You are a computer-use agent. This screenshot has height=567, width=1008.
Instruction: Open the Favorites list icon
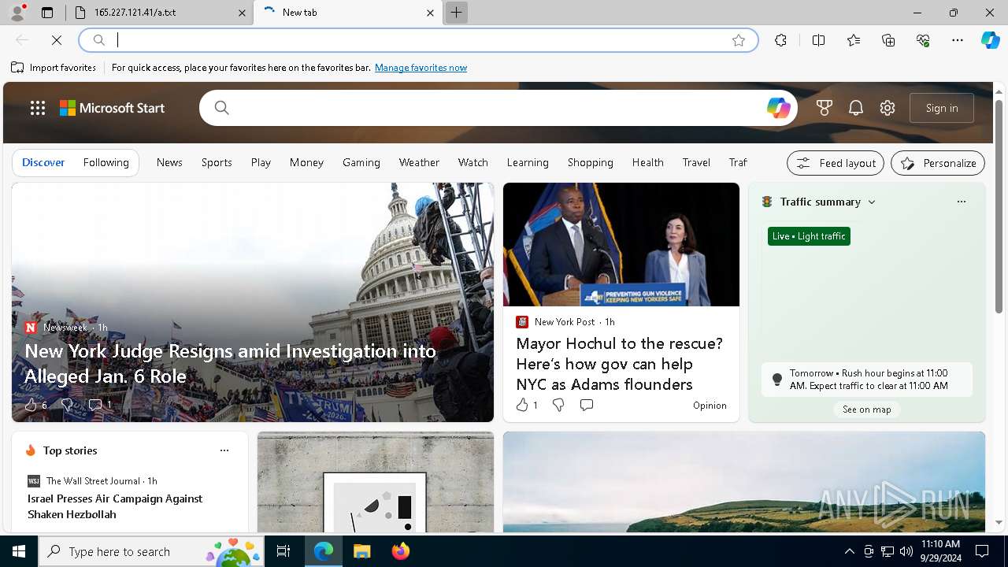pyautogui.click(x=854, y=40)
